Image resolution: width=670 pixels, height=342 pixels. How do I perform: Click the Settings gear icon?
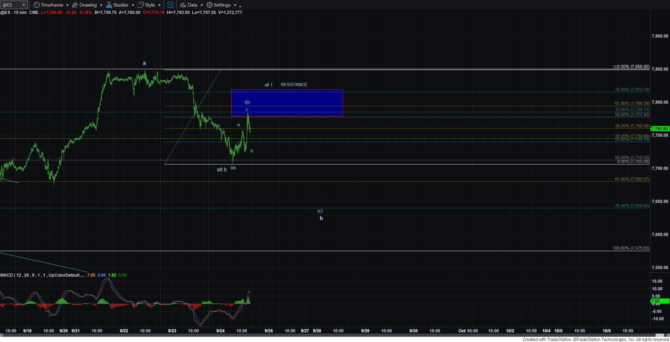(x=209, y=5)
